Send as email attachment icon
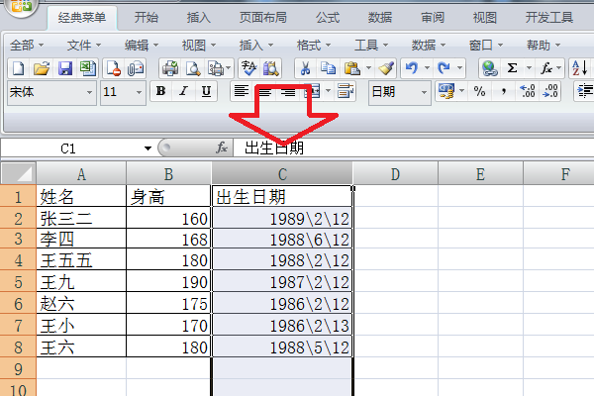Screen dimensions: 594x396 pyautogui.click(x=136, y=68)
